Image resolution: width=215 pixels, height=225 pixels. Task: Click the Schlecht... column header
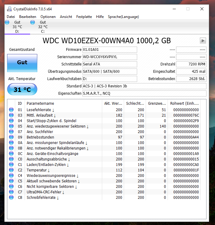tap(135, 104)
